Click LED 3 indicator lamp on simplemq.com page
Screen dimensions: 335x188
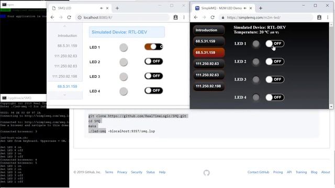(256, 80)
